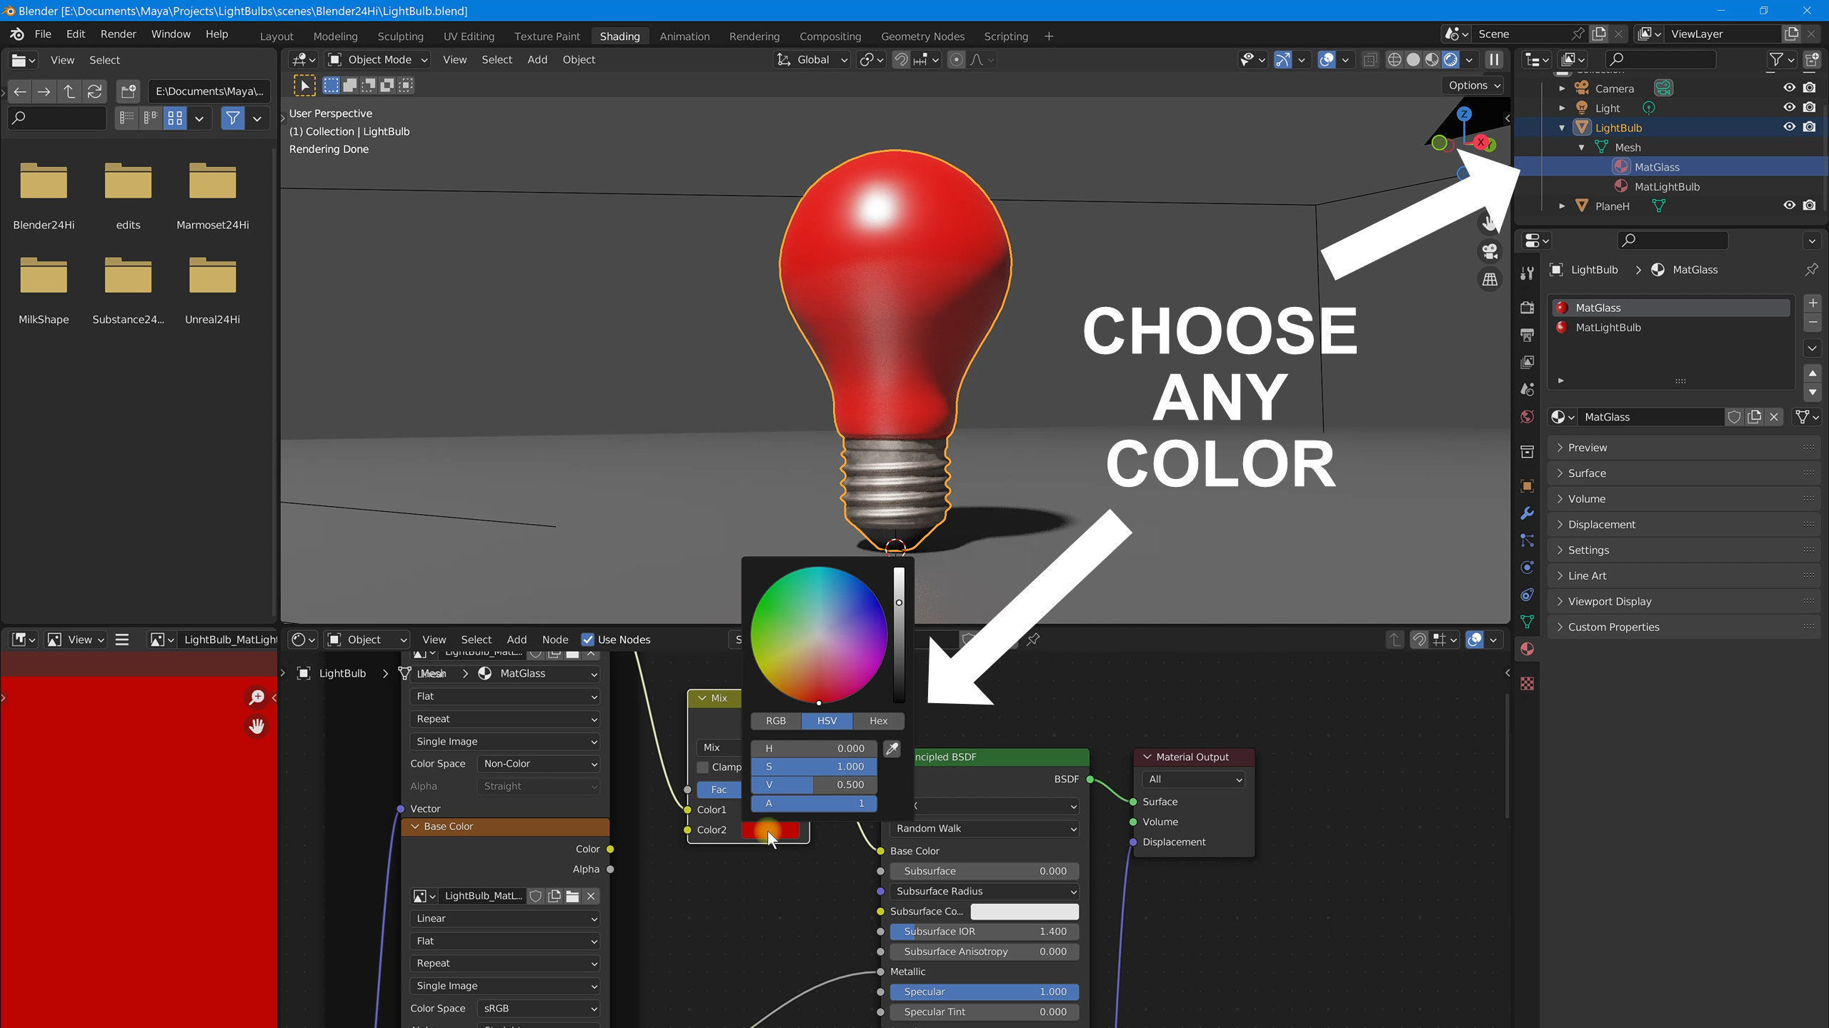
Task: Hide the Light in viewport
Action: pos(1789,107)
